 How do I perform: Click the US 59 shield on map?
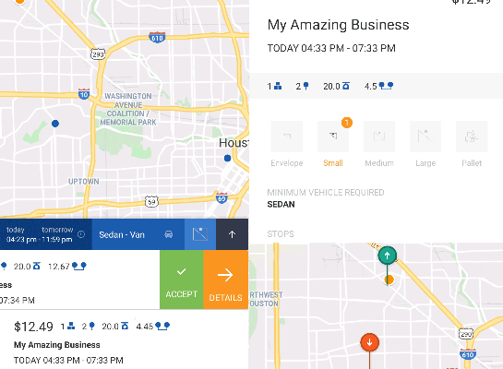click(x=151, y=202)
